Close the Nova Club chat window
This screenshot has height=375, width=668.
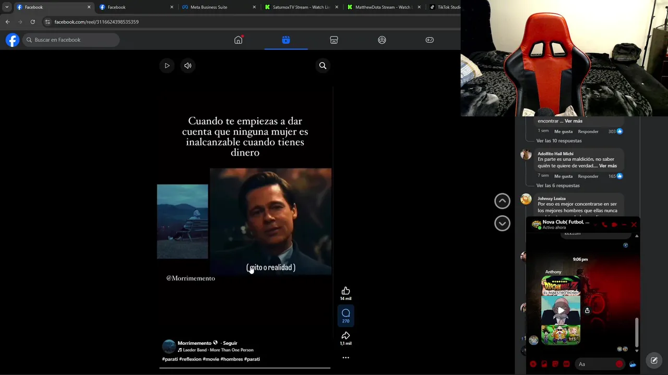[634, 224]
